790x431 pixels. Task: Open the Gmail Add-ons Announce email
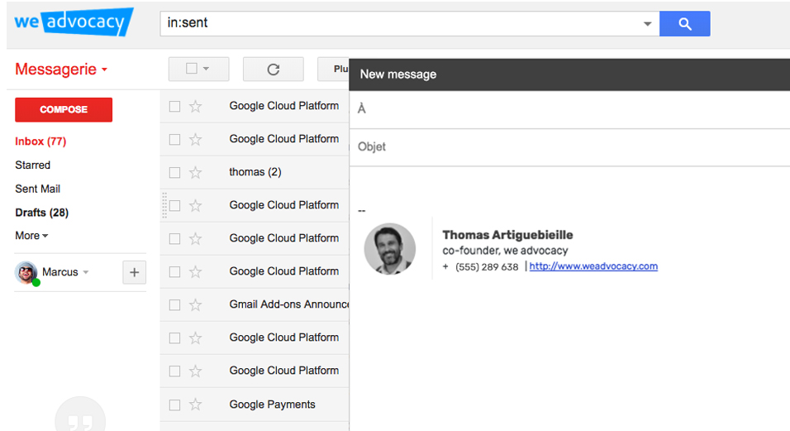[288, 304]
